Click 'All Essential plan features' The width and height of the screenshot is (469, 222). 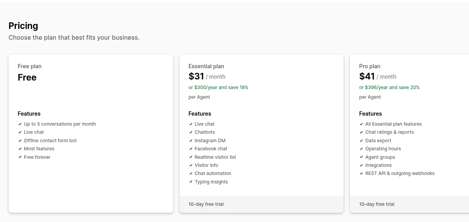393,124
